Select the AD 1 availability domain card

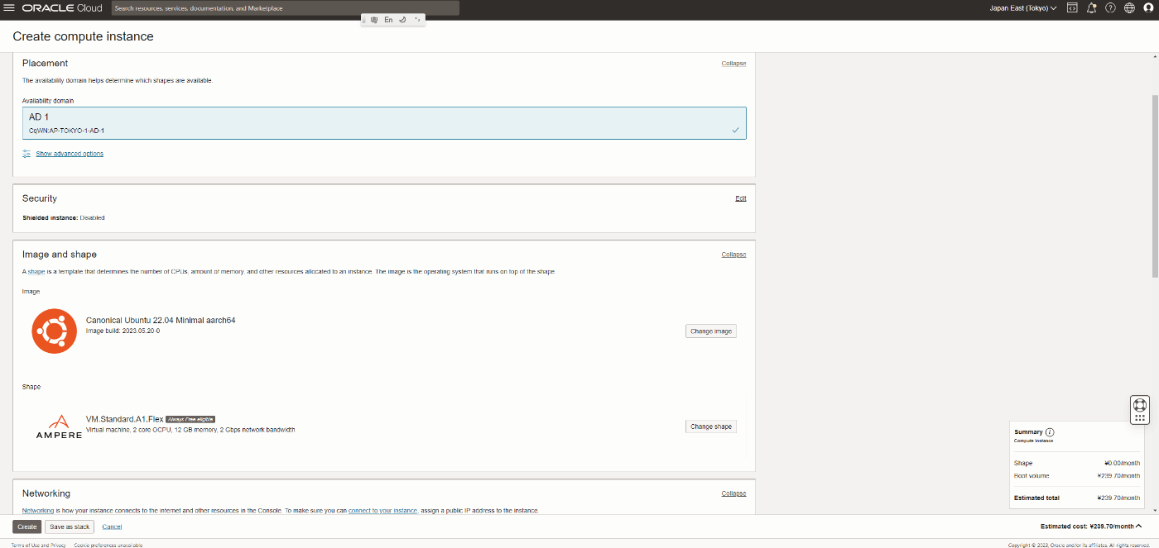(384, 123)
